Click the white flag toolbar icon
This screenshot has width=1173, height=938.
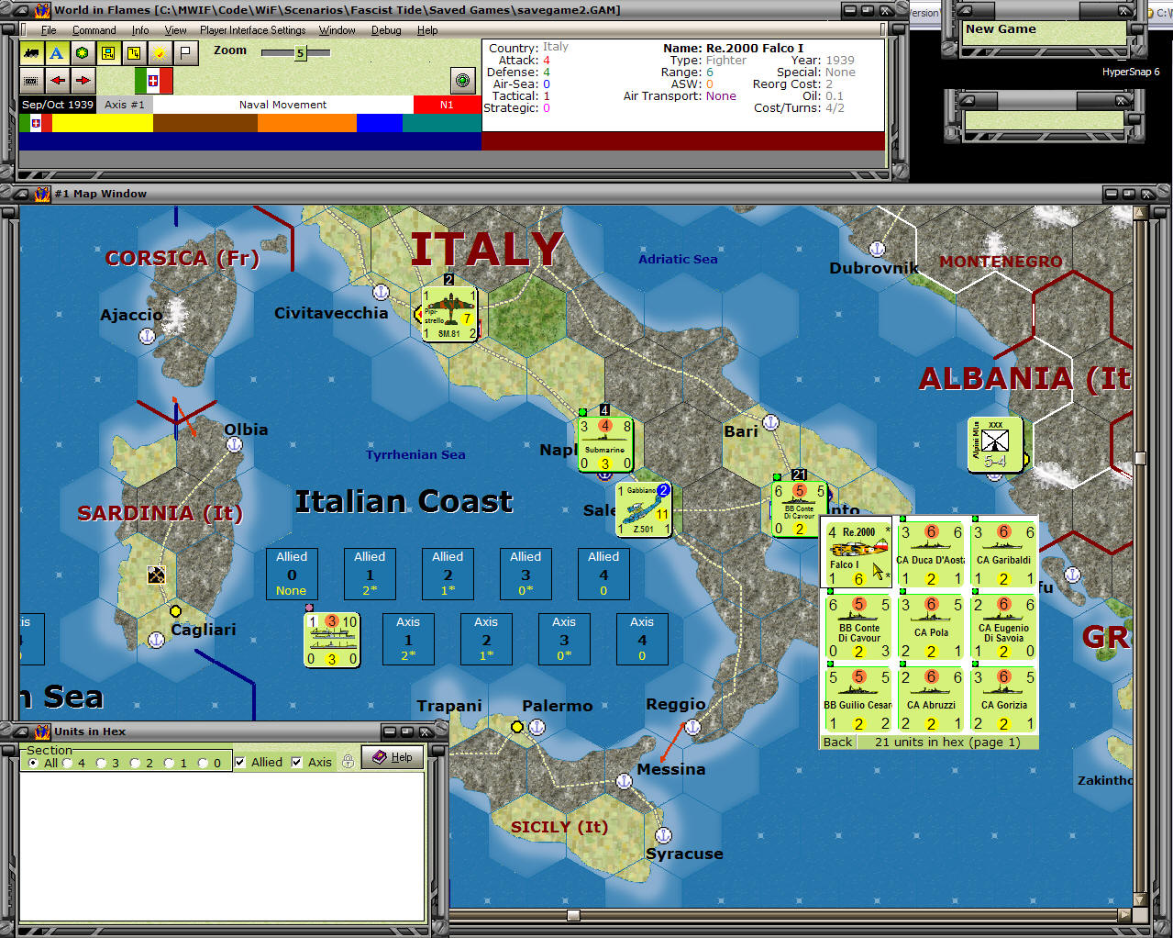click(185, 53)
